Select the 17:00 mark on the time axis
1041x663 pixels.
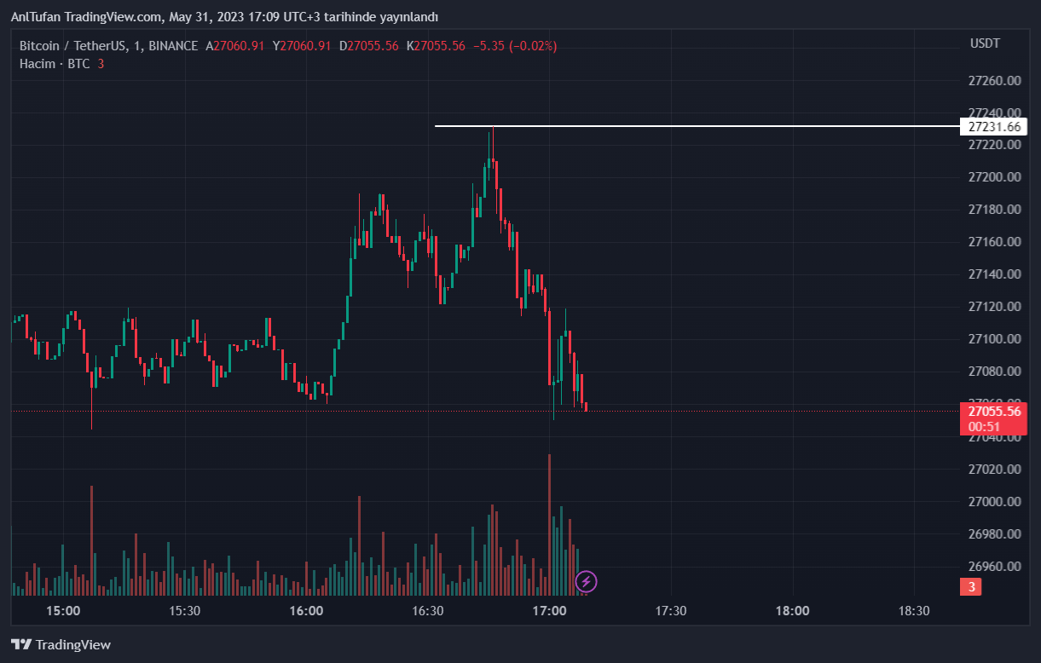coord(549,611)
